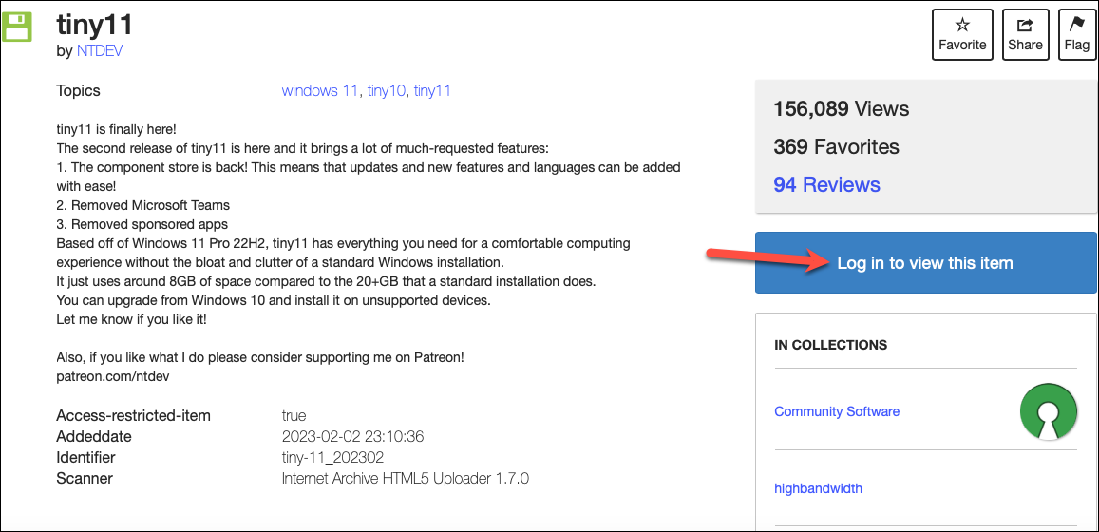
Task: Click the 'Let me know if you like it!' line
Action: (131, 319)
